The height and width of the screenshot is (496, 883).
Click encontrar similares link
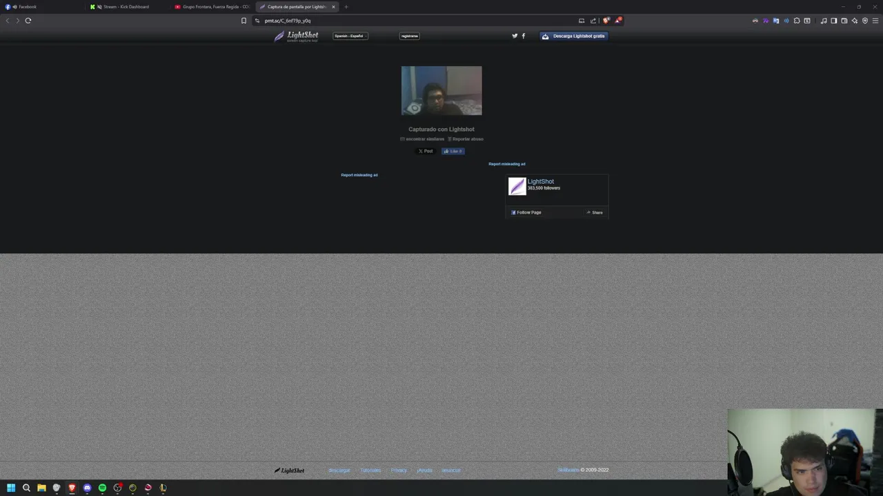(423, 139)
